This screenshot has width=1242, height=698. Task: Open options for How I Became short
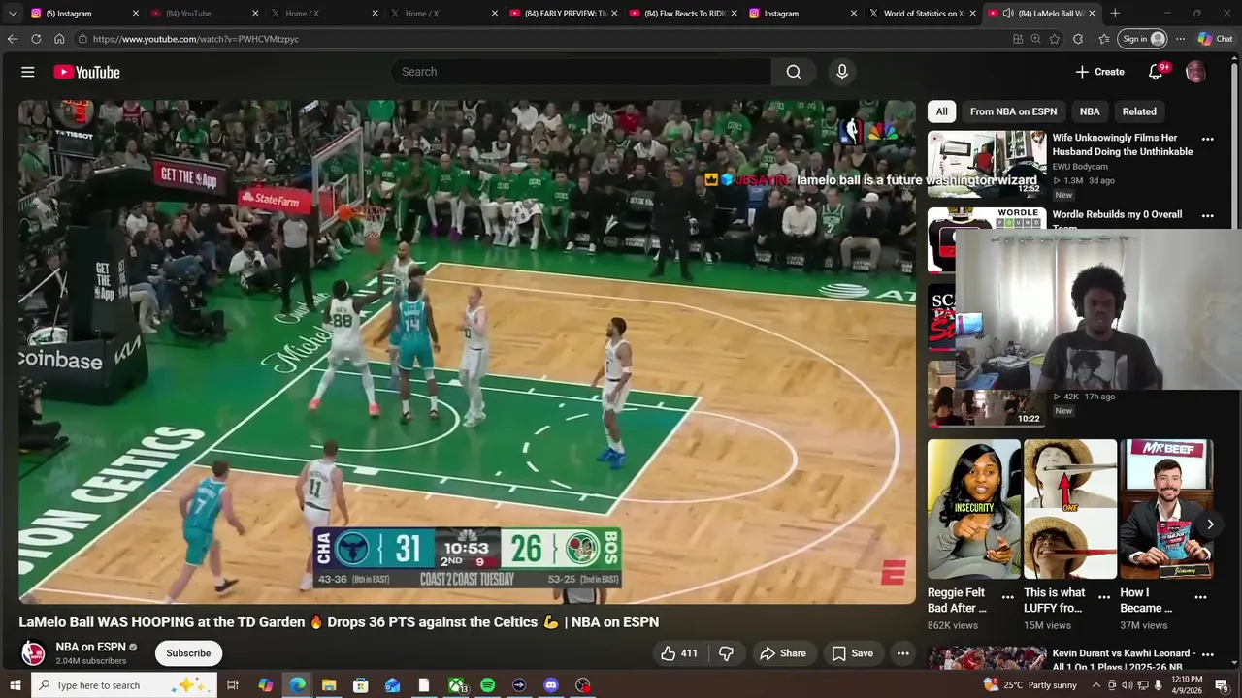point(1200,597)
